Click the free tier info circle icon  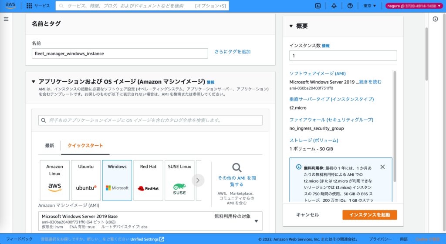298,167
